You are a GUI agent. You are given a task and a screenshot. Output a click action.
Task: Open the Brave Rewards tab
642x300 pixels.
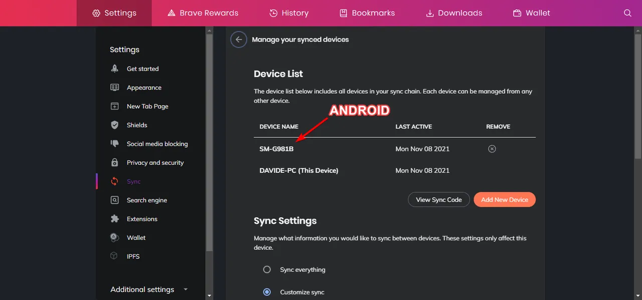[x=203, y=13]
